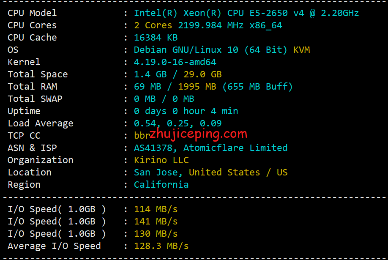Select the 'Debian GNU/Linux 10 (64 Bit)' text
The height and width of the screenshot is (260, 388).
[210, 50]
